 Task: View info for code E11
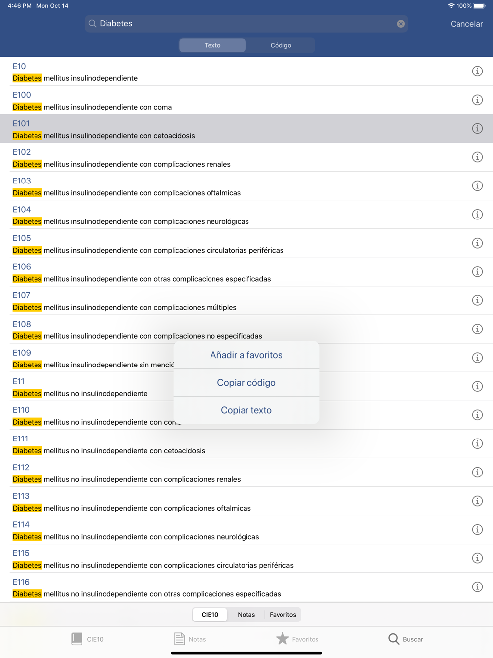pos(477,386)
